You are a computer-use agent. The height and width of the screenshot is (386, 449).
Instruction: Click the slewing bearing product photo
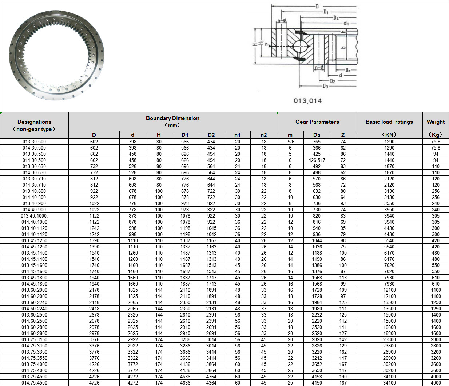tap(56, 55)
